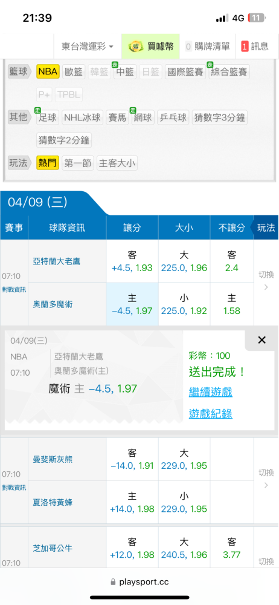The image size is (279, 605).
Task: Tap the playsport.cc address bar
Action: [x=139, y=581]
